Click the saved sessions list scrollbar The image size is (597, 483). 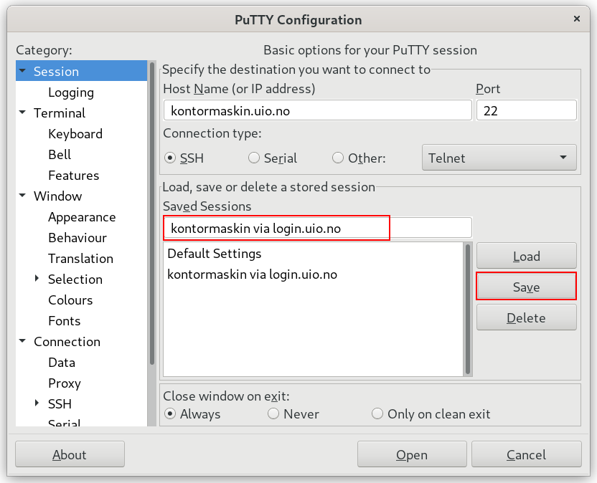coord(468,309)
